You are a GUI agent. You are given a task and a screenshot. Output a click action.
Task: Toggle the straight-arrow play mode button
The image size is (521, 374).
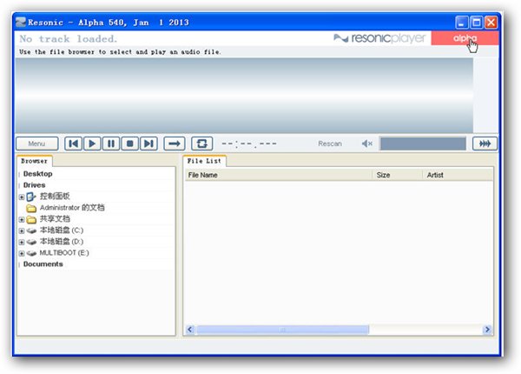[x=175, y=144]
